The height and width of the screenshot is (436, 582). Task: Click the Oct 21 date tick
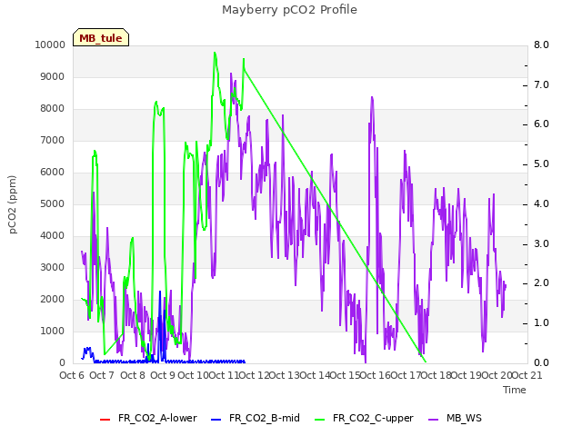pyautogui.click(x=527, y=375)
